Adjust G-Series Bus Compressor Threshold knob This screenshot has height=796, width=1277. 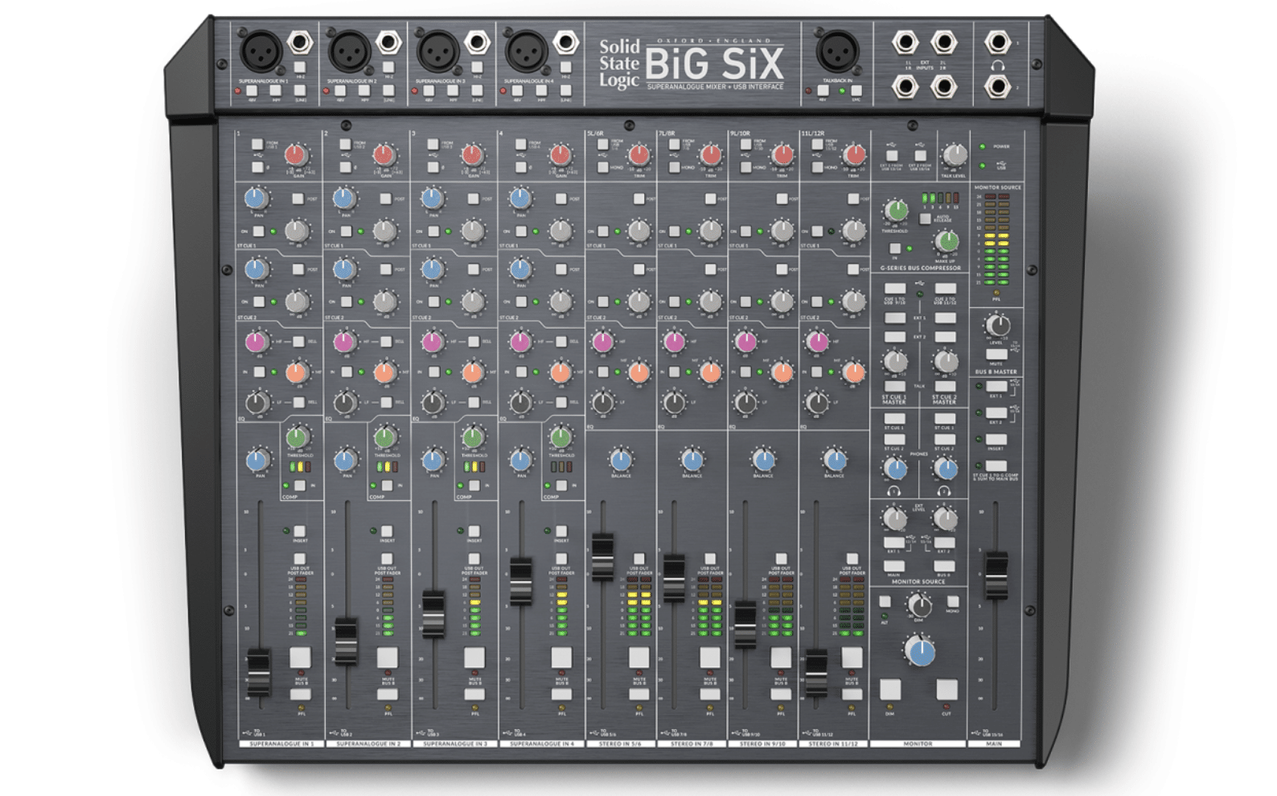point(896,211)
